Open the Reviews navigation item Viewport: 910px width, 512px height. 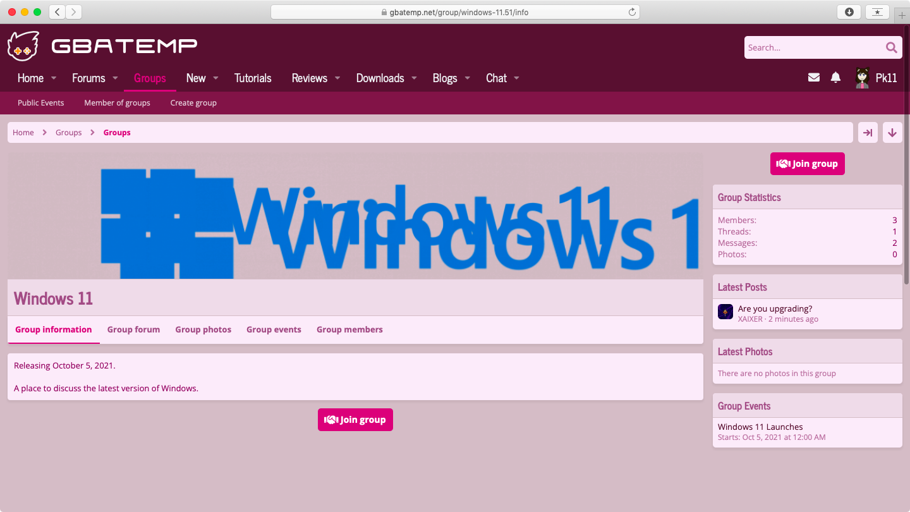310,78
